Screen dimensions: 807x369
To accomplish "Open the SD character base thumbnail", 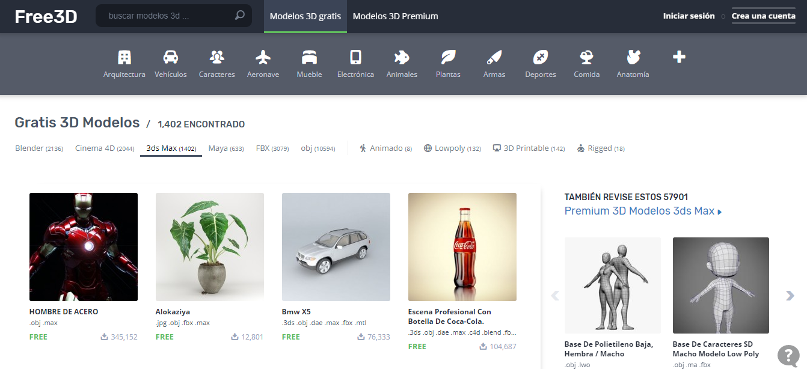I will [x=721, y=285].
